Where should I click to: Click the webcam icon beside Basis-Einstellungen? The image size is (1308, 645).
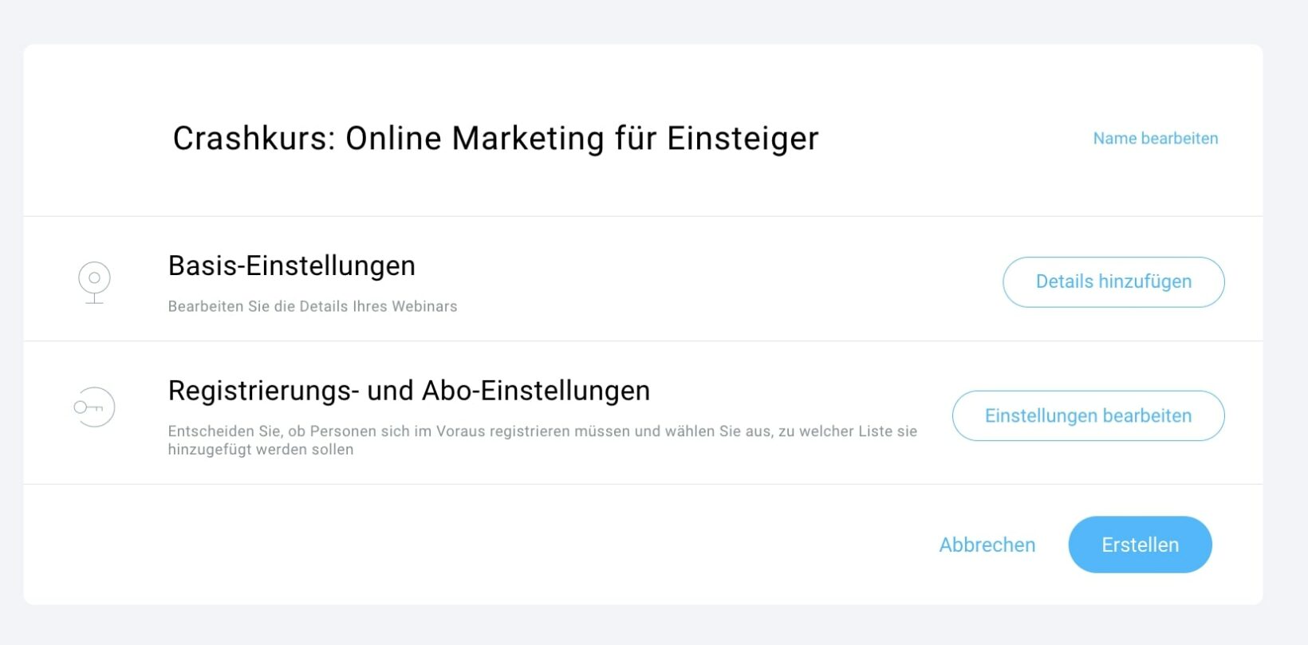pyautogui.click(x=94, y=282)
